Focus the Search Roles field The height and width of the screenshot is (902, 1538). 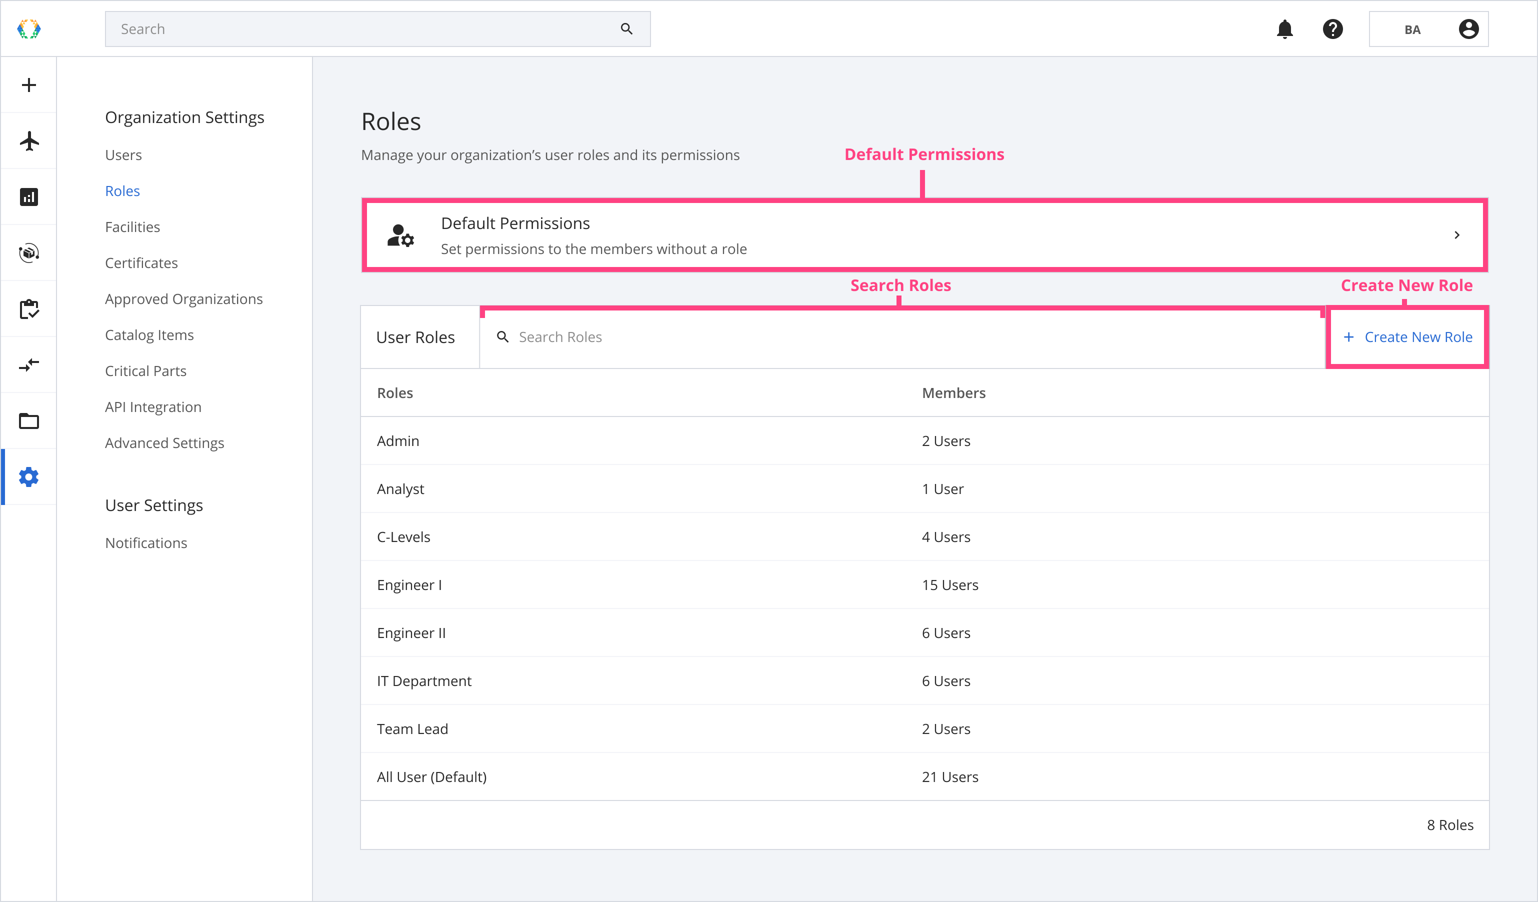(902, 337)
